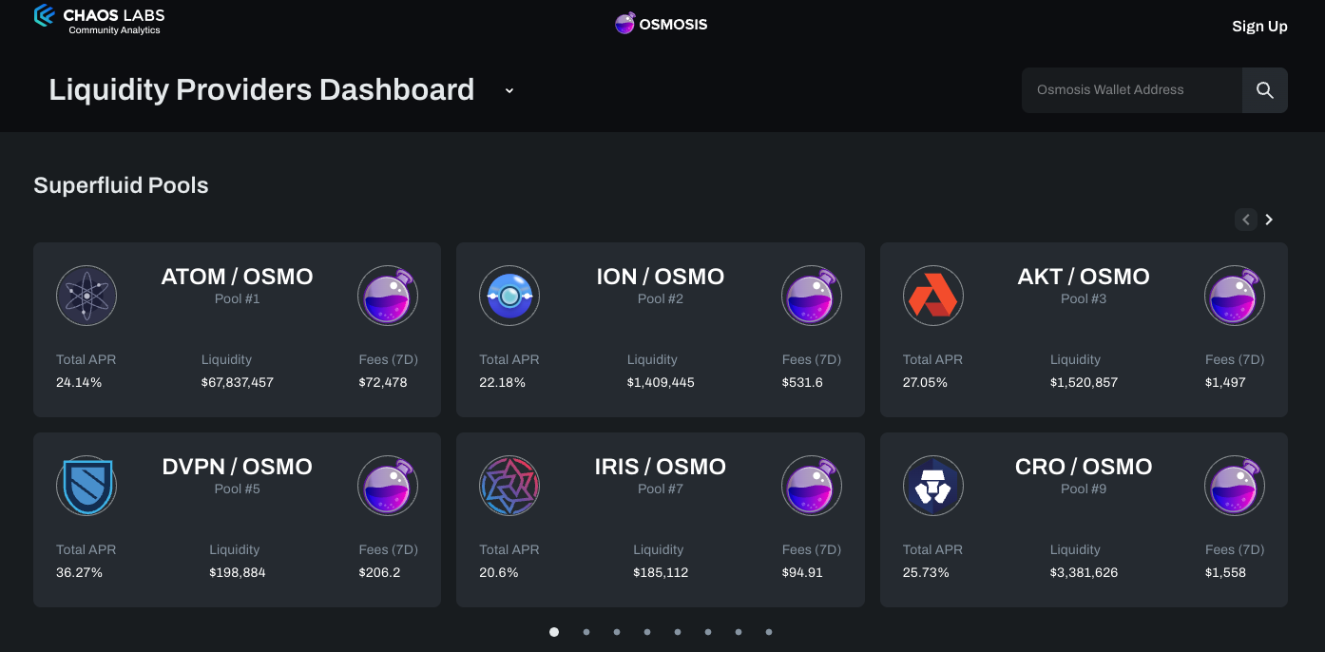
Task: Click the Pool #5 label
Action: [237, 489]
